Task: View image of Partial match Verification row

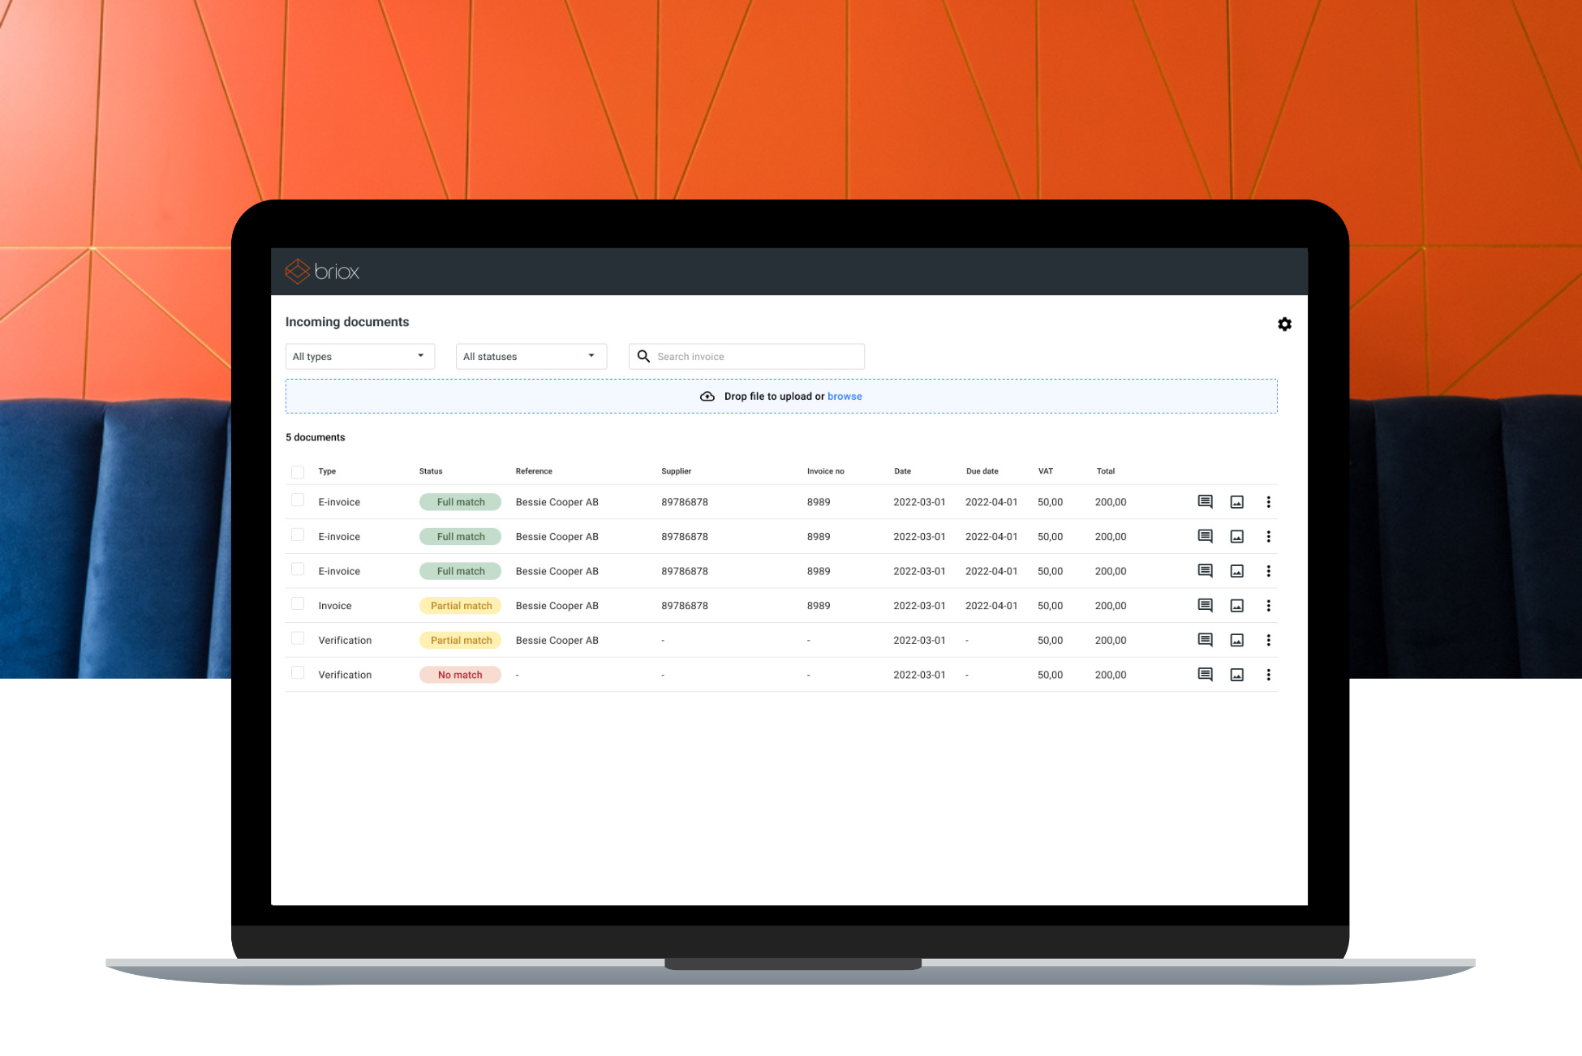Action: [1236, 641]
